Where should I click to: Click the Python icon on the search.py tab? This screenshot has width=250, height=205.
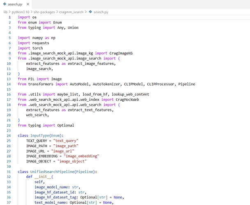click(x=5, y=4)
